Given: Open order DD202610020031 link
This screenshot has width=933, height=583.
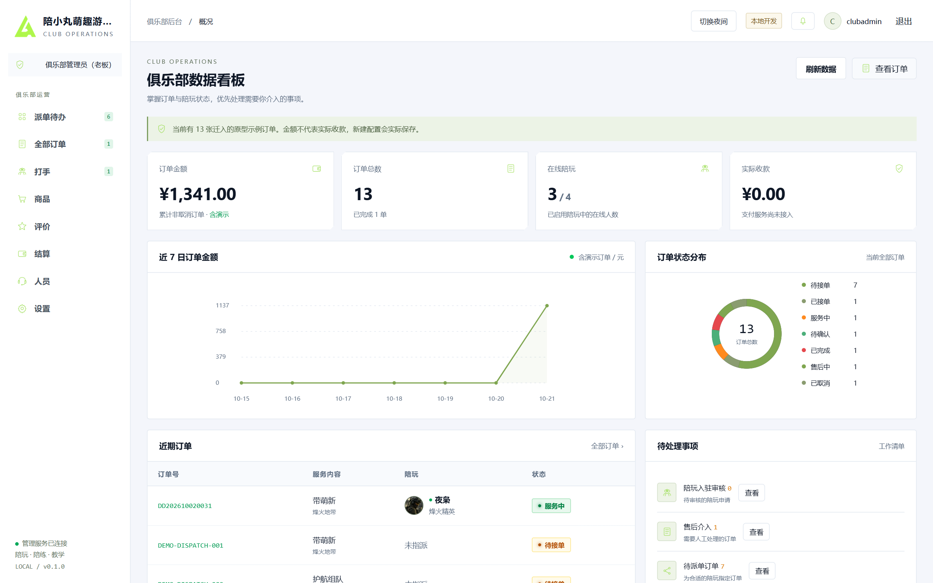Looking at the screenshot, I should pos(185,506).
